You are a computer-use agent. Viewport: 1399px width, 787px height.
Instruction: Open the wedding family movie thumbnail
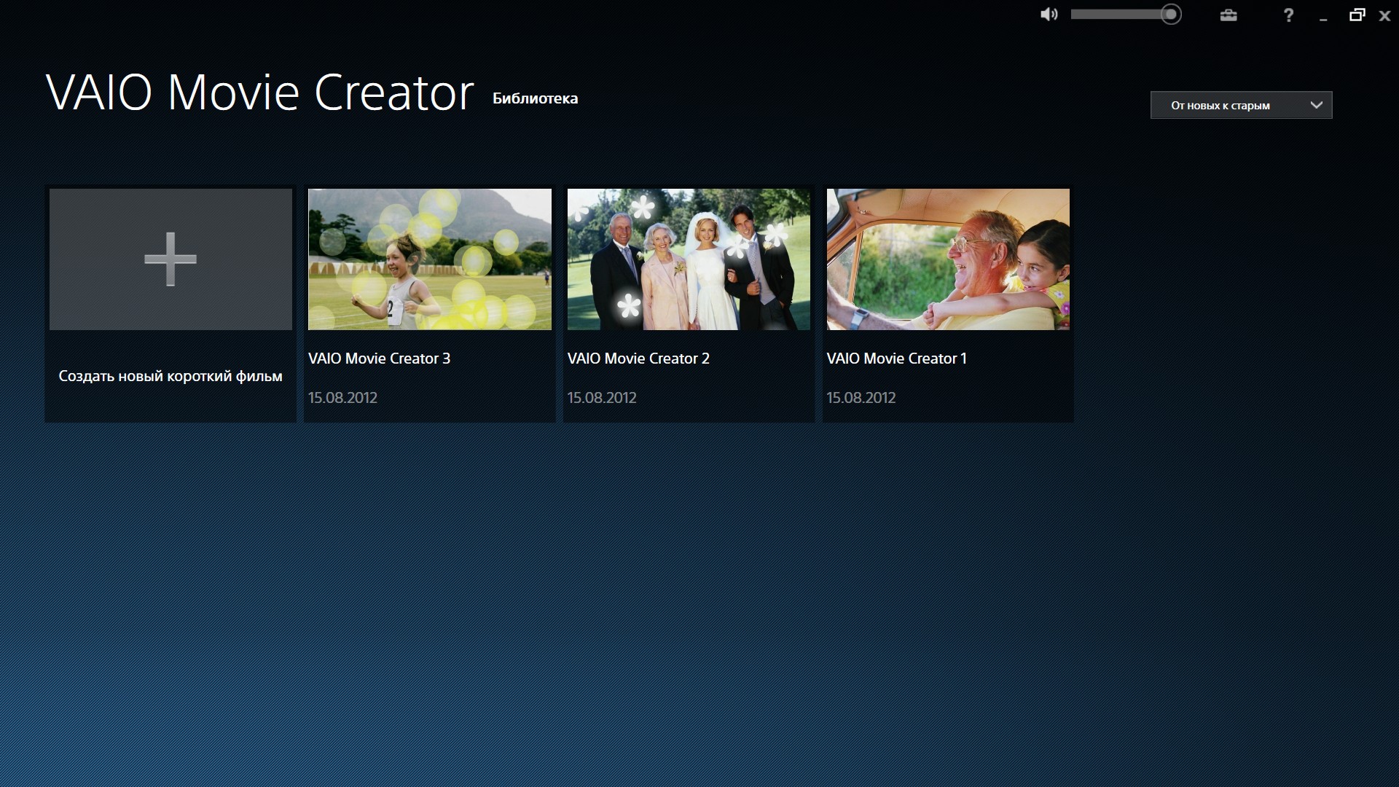click(689, 259)
